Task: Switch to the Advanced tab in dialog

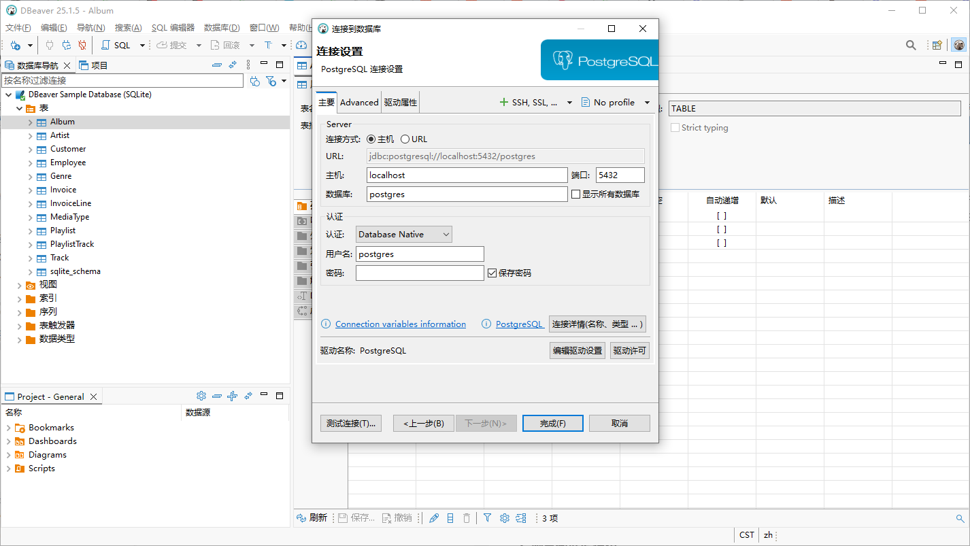Action: coord(359,102)
